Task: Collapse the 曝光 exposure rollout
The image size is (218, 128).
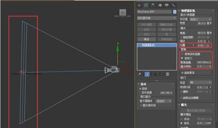Action: (184, 105)
